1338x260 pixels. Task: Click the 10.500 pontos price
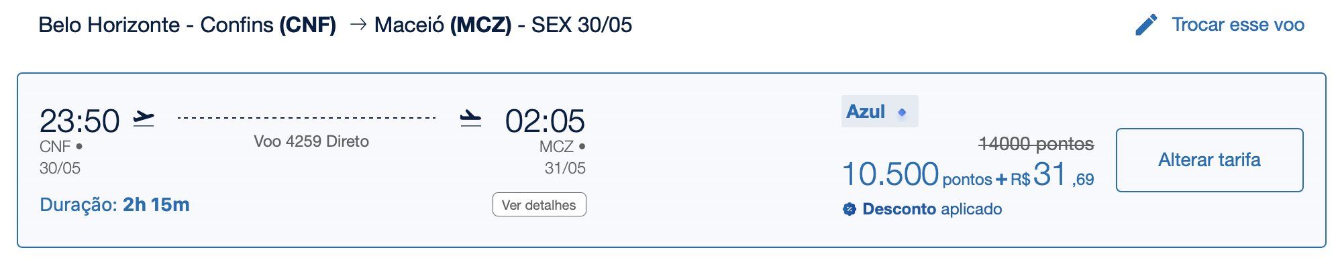coord(917,174)
